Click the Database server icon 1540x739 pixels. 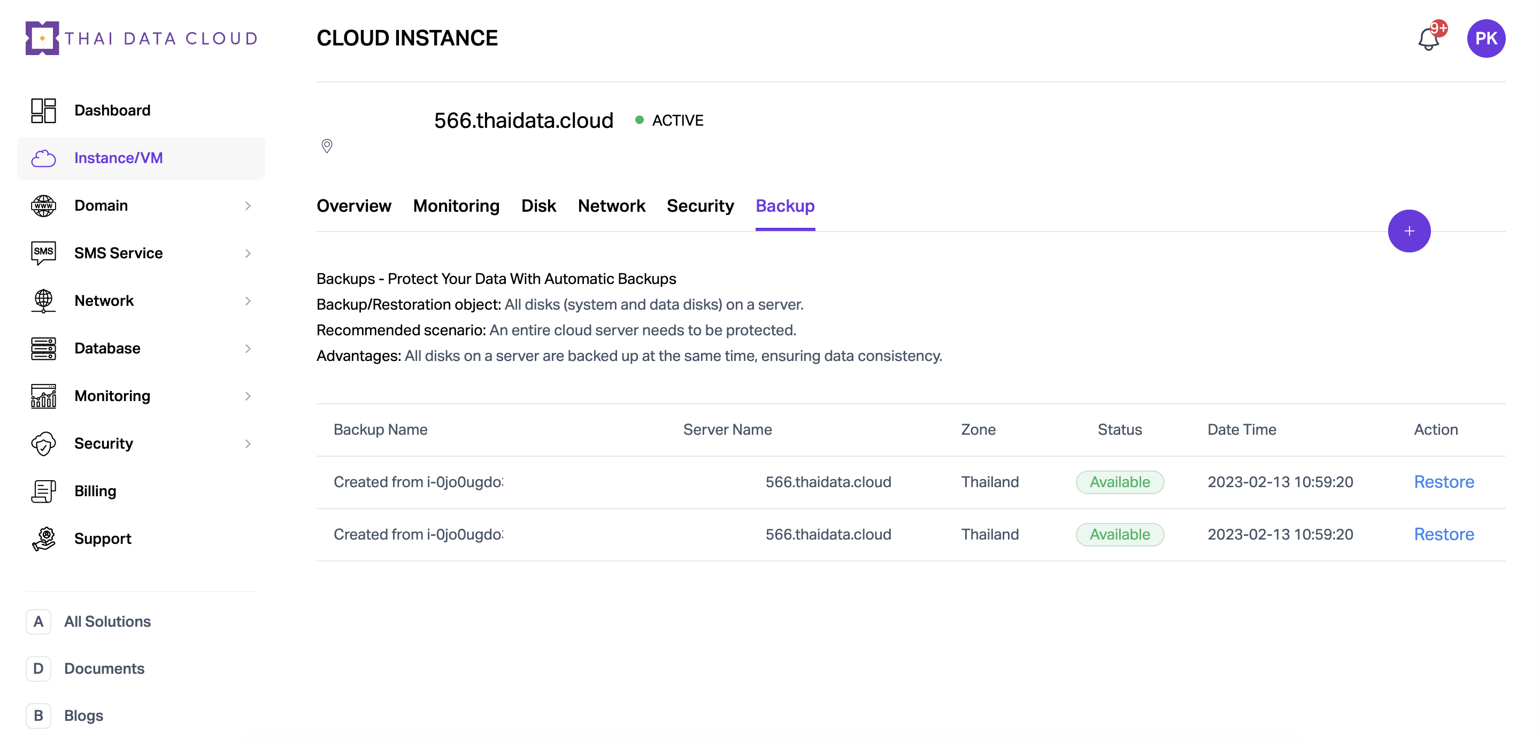43,349
